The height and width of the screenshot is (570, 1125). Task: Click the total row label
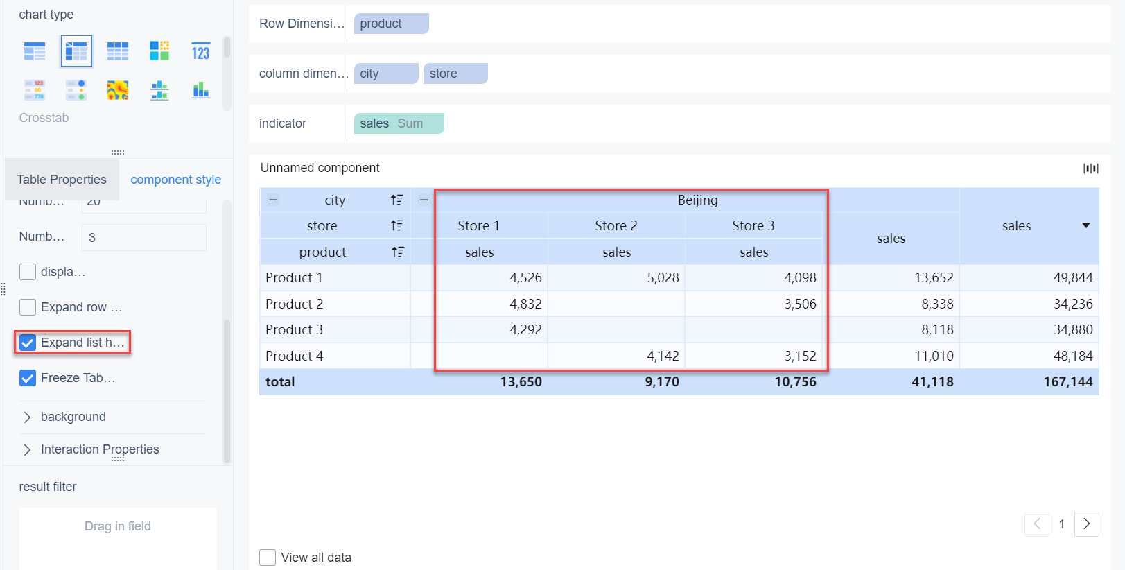click(x=280, y=381)
